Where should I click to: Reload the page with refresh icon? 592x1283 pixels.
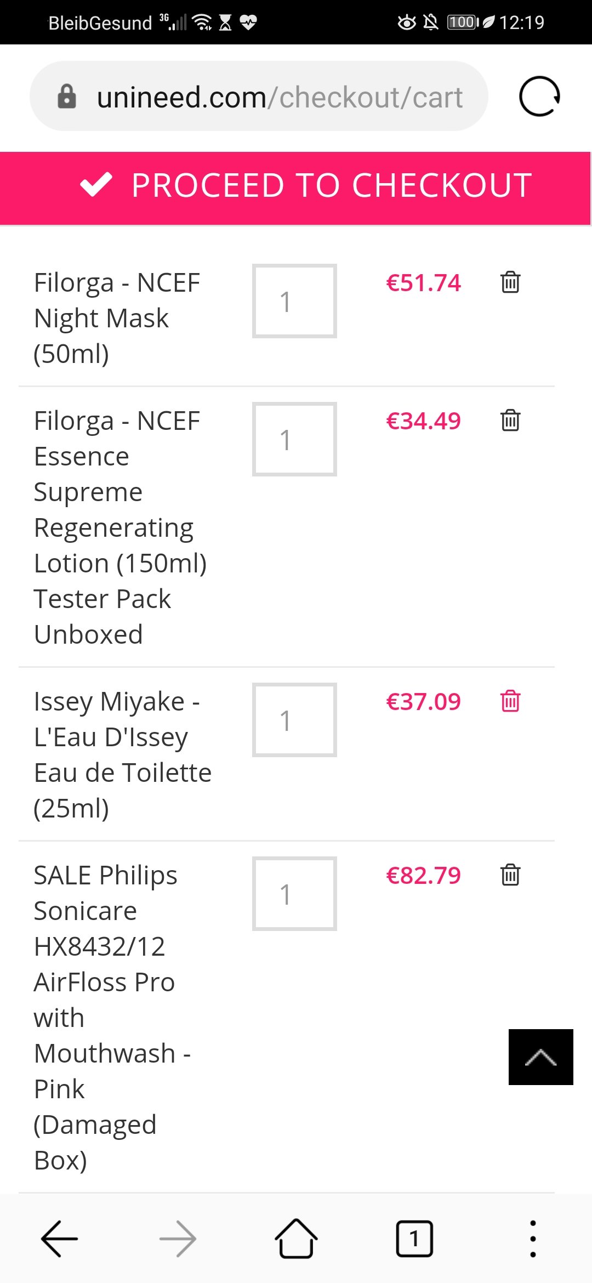pyautogui.click(x=539, y=96)
